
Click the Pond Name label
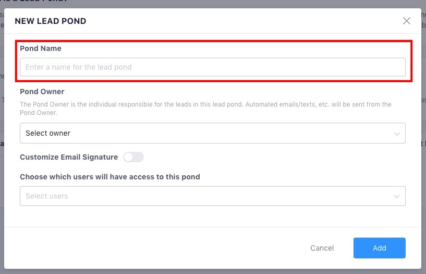[x=41, y=48]
